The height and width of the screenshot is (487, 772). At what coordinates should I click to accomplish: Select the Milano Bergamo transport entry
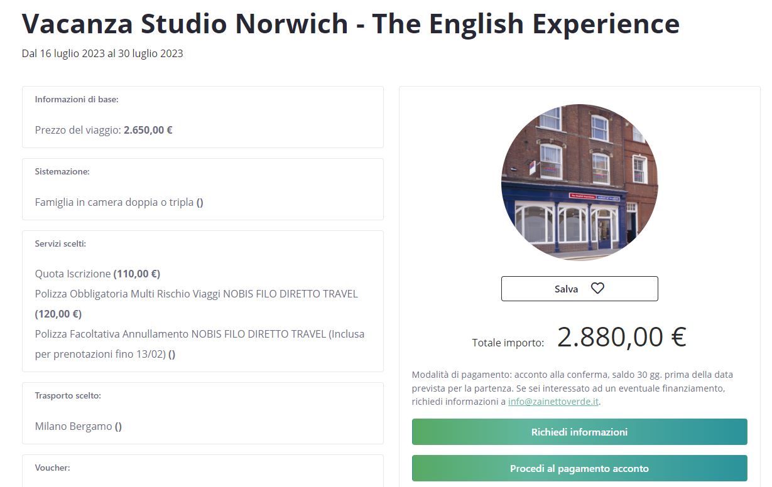click(78, 426)
